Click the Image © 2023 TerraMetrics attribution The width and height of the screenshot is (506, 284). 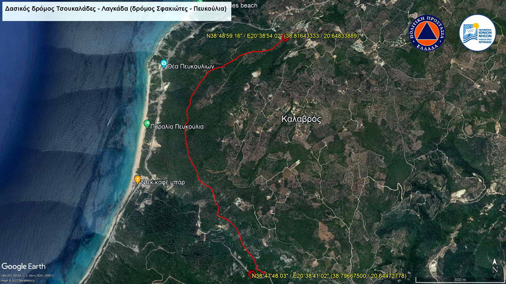click(17, 280)
